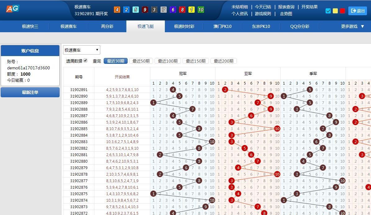The image size is (371, 215).
Task: Toggle the 遗漏数据 checkbox
Action: point(85,61)
